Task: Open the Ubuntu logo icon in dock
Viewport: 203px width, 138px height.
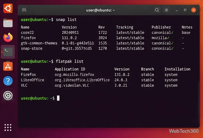Action: (x=8, y=8)
